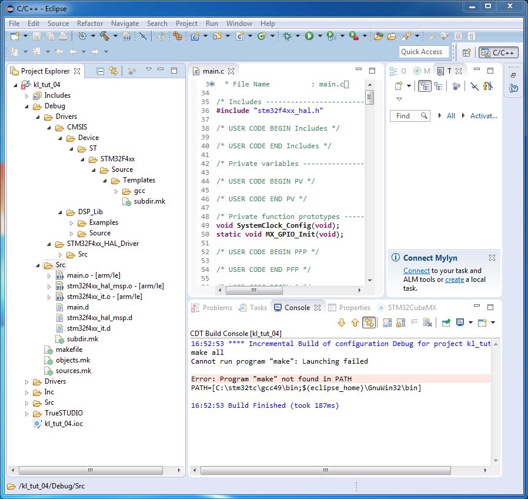Expand the TrueSTUDIO folder node
This screenshot has width=528, height=499.
pyautogui.click(x=26, y=414)
